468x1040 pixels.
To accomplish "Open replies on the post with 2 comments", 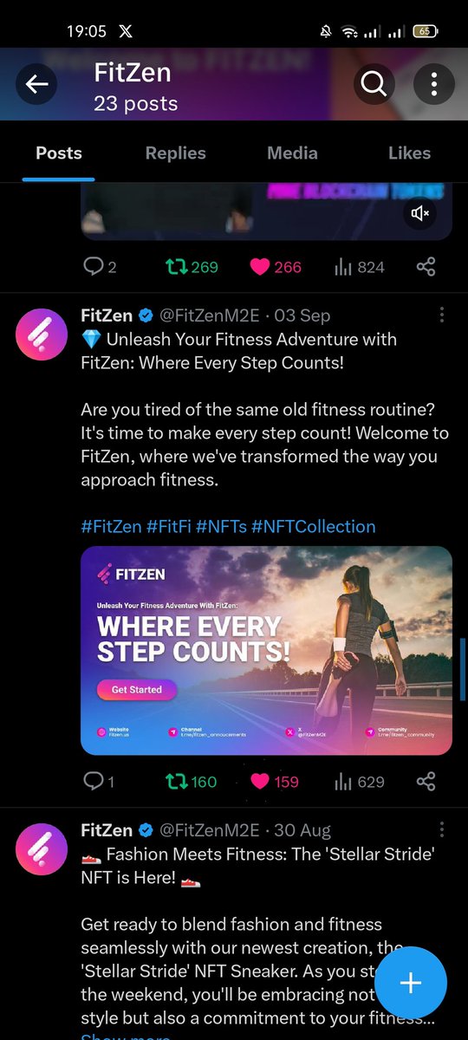I will [x=99, y=267].
